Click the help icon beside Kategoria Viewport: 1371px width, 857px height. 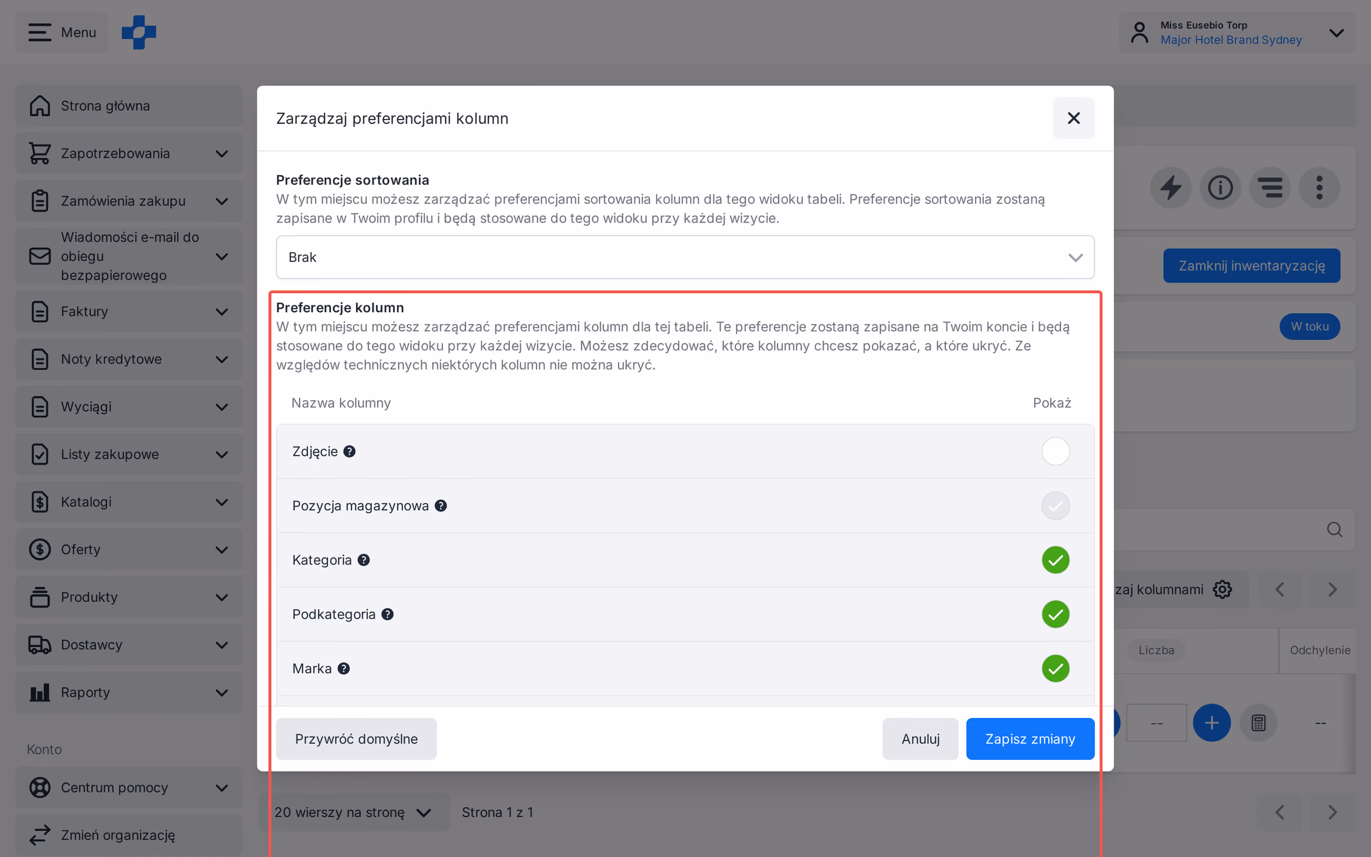364,560
